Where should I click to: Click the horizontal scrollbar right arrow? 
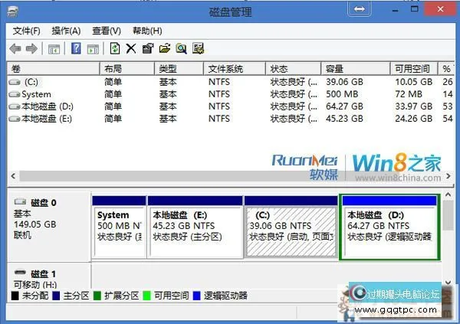449,176
